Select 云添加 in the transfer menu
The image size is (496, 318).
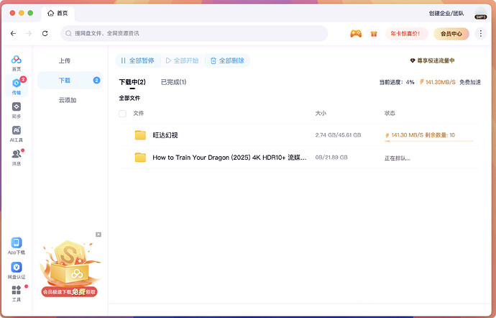click(x=68, y=100)
